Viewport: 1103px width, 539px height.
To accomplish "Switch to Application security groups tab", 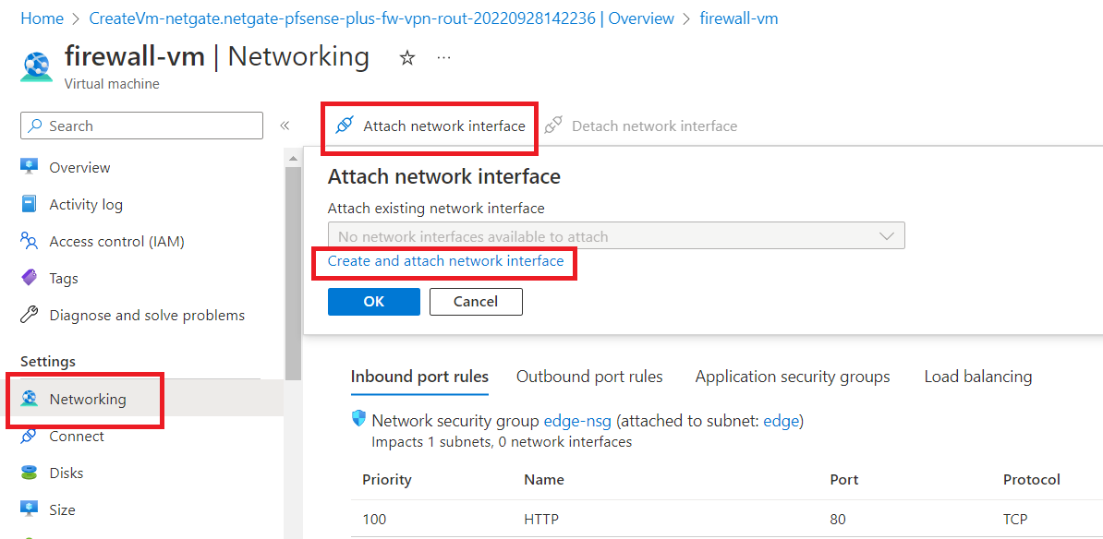I will pos(793,377).
